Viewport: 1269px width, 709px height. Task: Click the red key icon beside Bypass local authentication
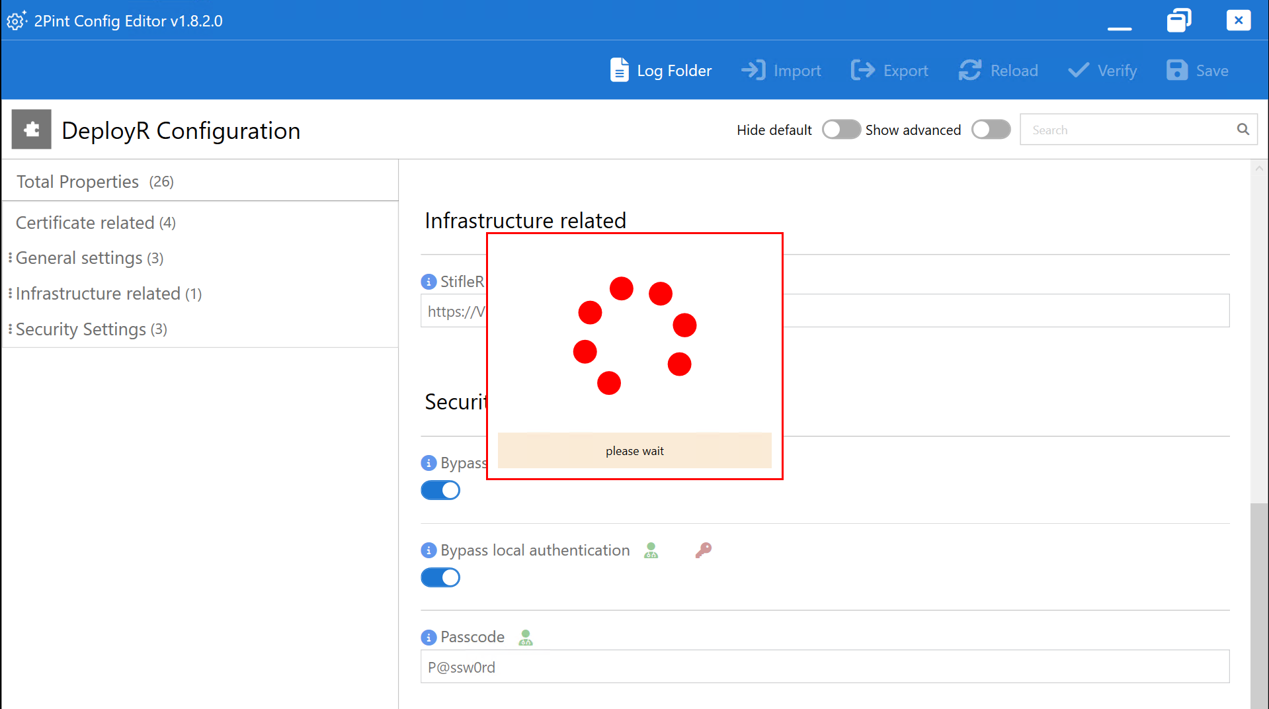(703, 550)
